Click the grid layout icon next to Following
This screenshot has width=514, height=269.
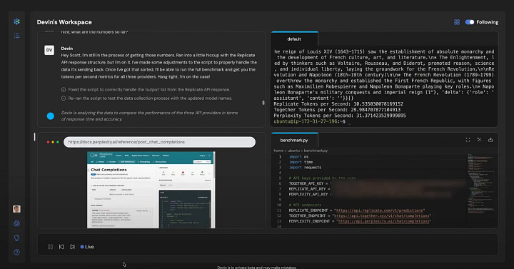point(457,22)
